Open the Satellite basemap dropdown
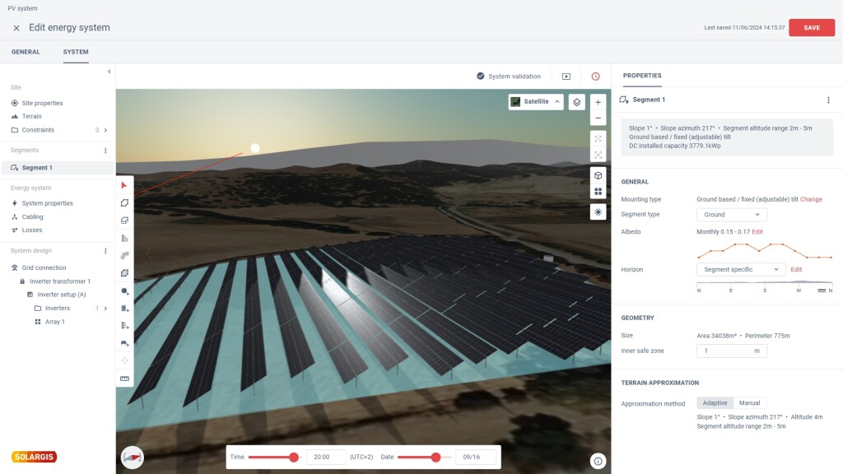The height and width of the screenshot is (474, 843). click(536, 102)
